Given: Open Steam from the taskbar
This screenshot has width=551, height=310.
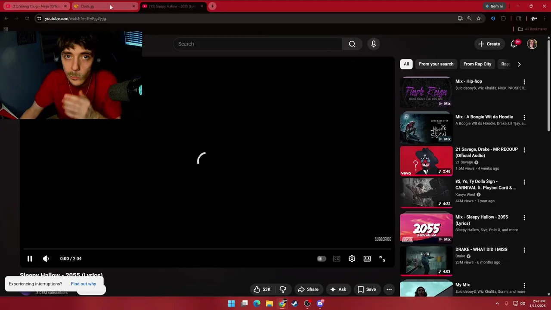Looking at the screenshot, I should click(x=294, y=304).
